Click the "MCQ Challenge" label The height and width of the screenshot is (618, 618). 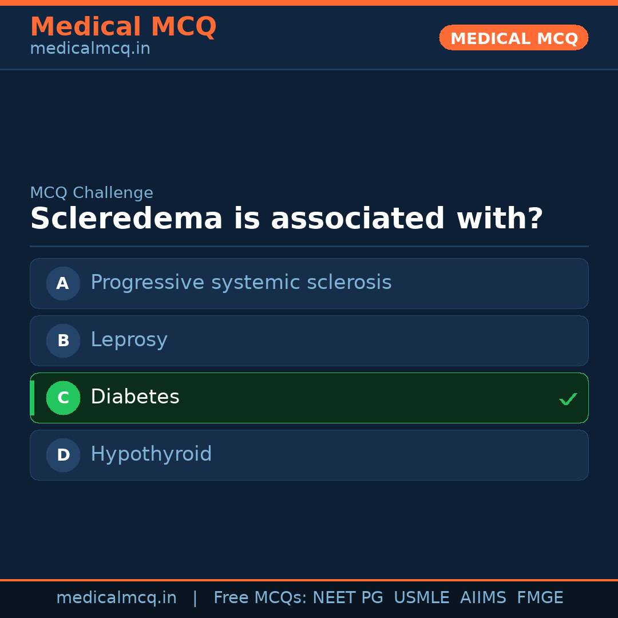[x=92, y=193]
